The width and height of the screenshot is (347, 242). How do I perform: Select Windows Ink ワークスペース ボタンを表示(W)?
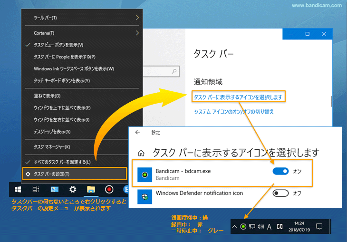pyautogui.click(x=82, y=69)
